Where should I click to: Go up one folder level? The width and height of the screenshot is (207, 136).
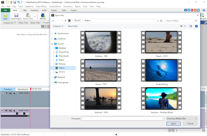pos(65,21)
